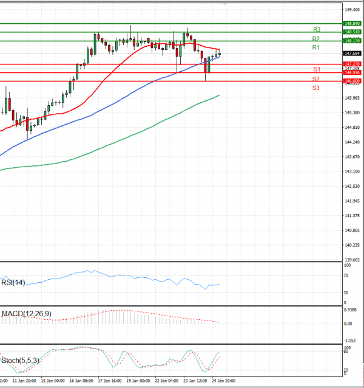Select the RSI(14) indicator label
The width and height of the screenshot is (364, 388).
click(13, 283)
